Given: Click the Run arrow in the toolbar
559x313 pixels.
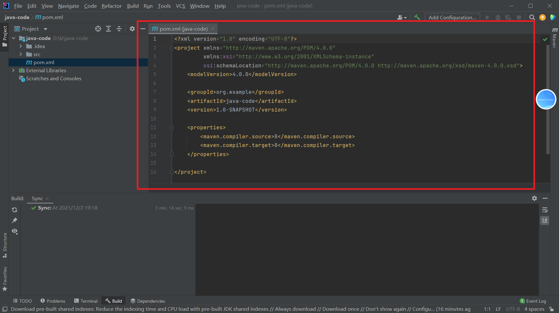Looking at the screenshot, I should click(x=488, y=17).
